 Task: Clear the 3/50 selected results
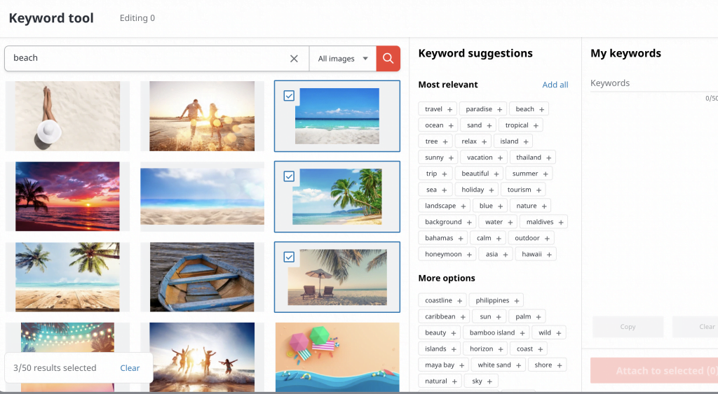(130, 368)
